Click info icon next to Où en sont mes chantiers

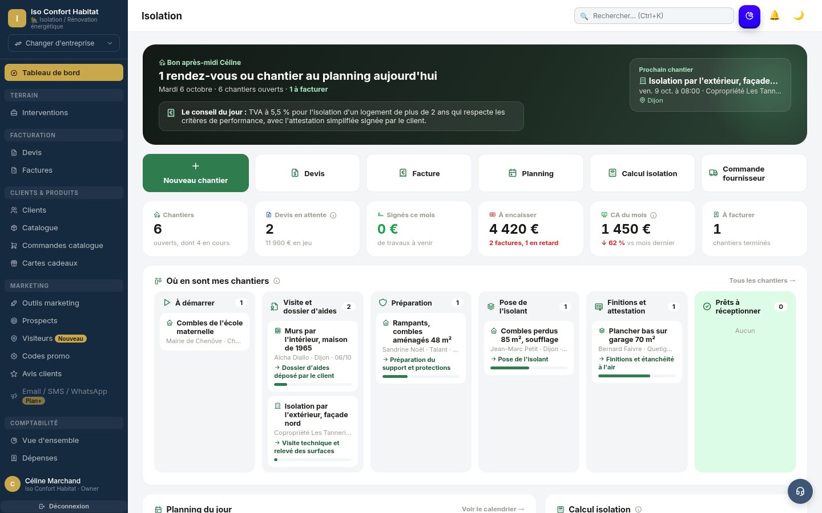click(277, 281)
